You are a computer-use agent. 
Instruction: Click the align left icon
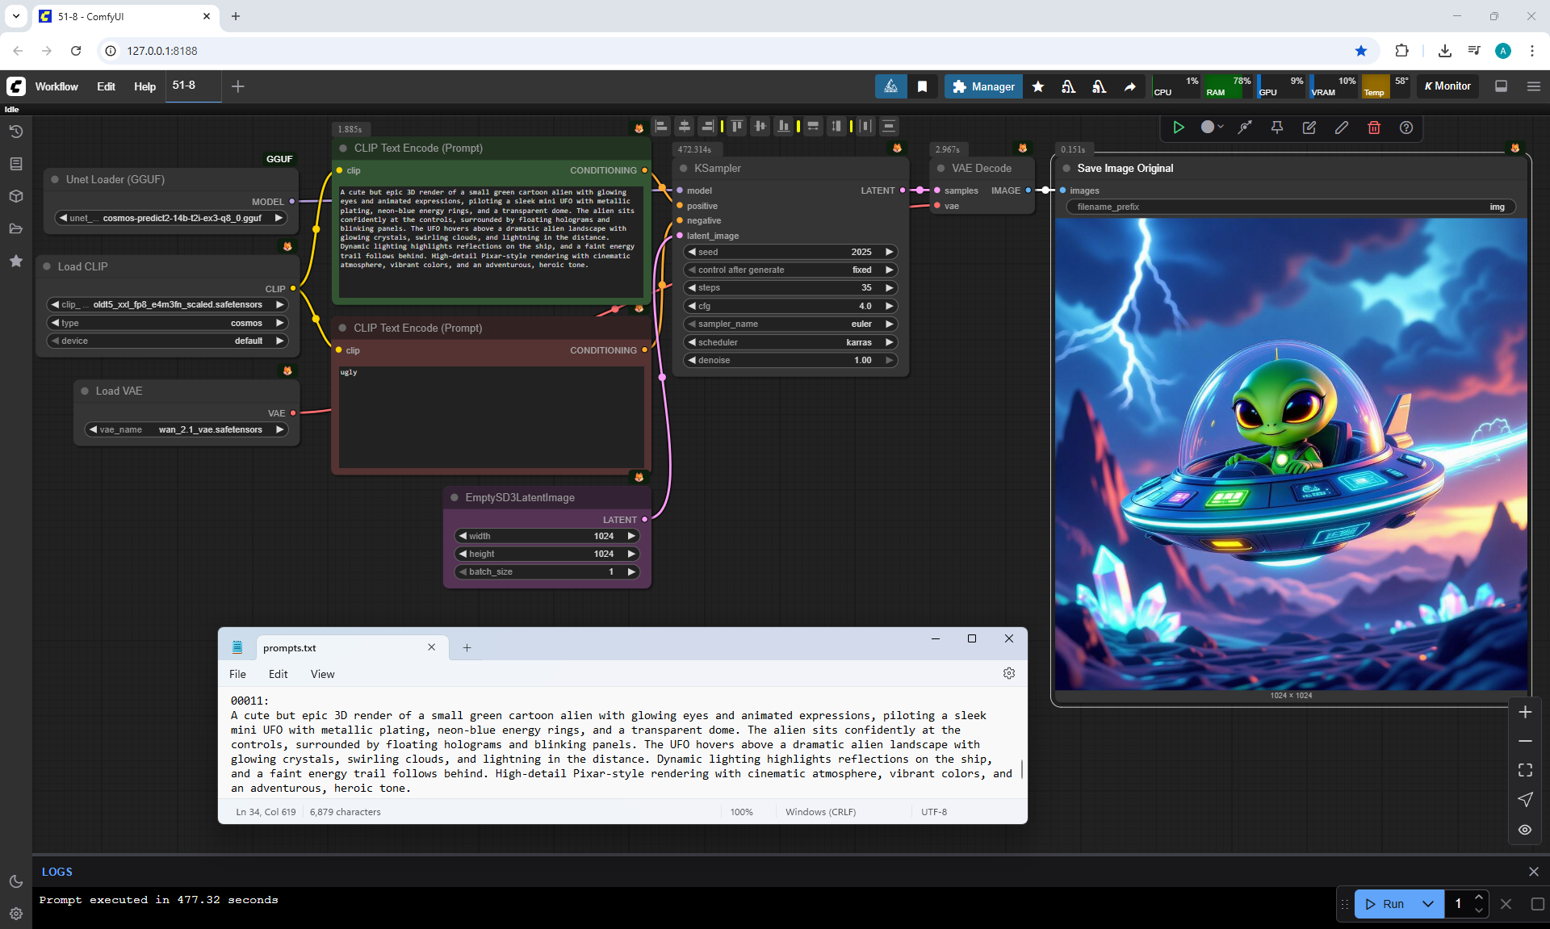click(661, 126)
